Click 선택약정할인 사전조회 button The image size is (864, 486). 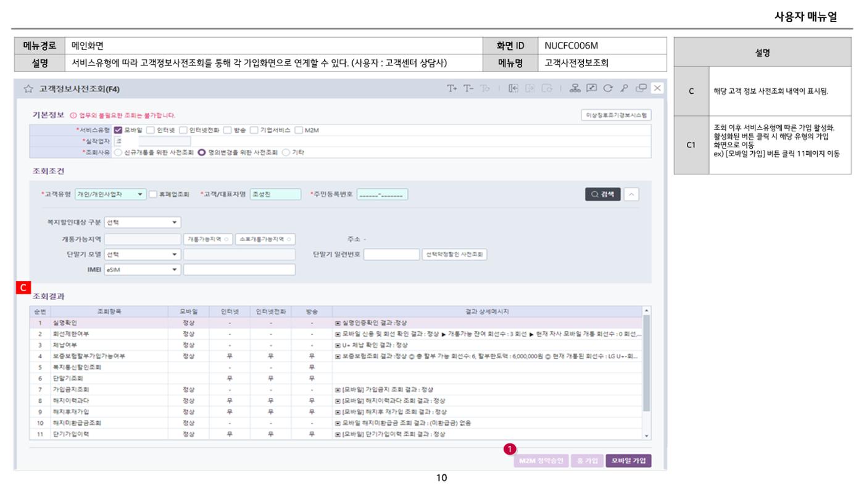tap(455, 254)
